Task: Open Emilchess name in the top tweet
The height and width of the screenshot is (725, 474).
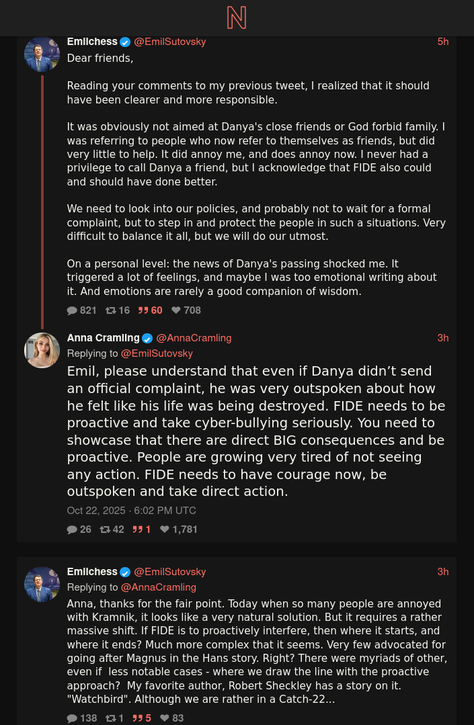Action: click(92, 42)
